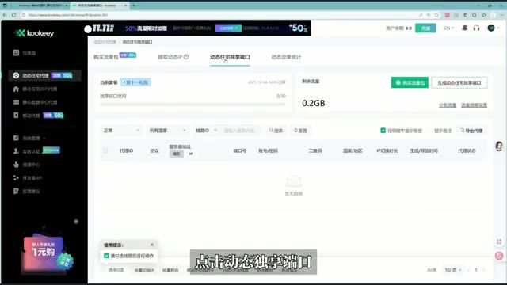The height and width of the screenshot is (285, 507).
Task: Open the 开发者API sidebar item
Action: [28, 177]
